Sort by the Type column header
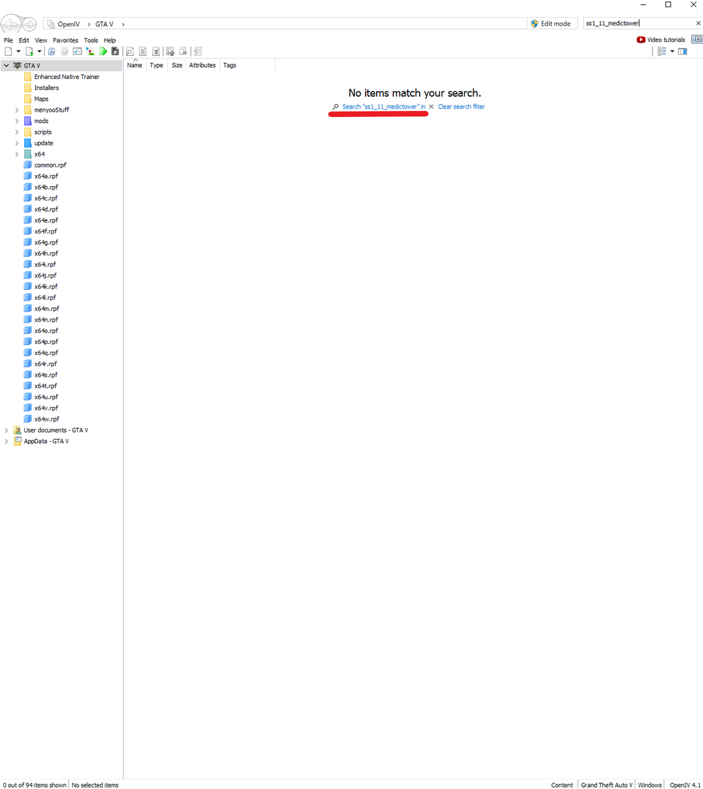Screen dimensions: 703x789 click(x=157, y=65)
